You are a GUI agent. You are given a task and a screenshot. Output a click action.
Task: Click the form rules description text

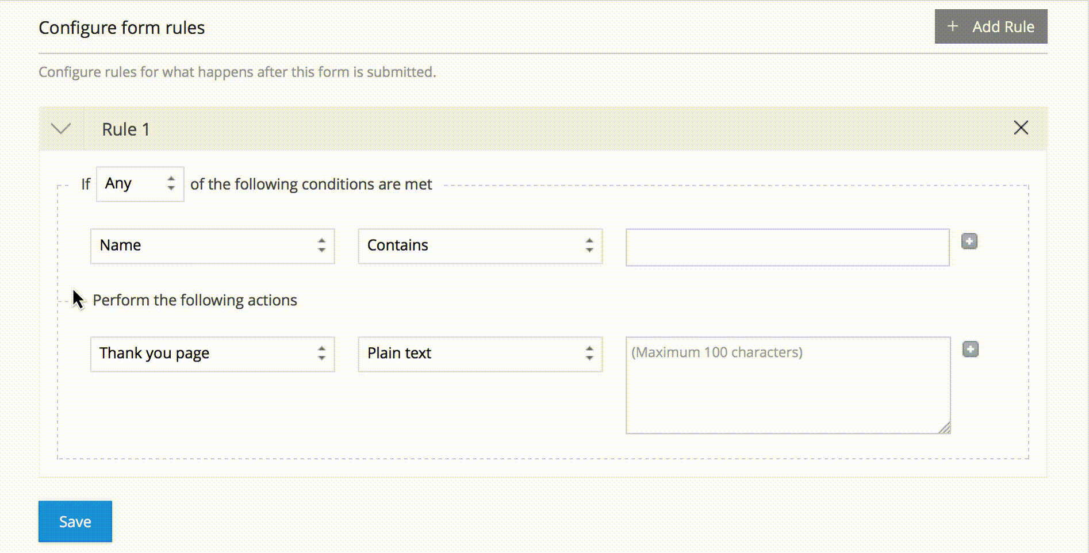pyautogui.click(x=237, y=72)
